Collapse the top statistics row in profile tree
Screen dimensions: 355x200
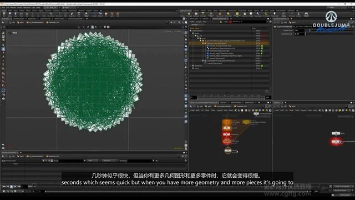pos(191,31)
